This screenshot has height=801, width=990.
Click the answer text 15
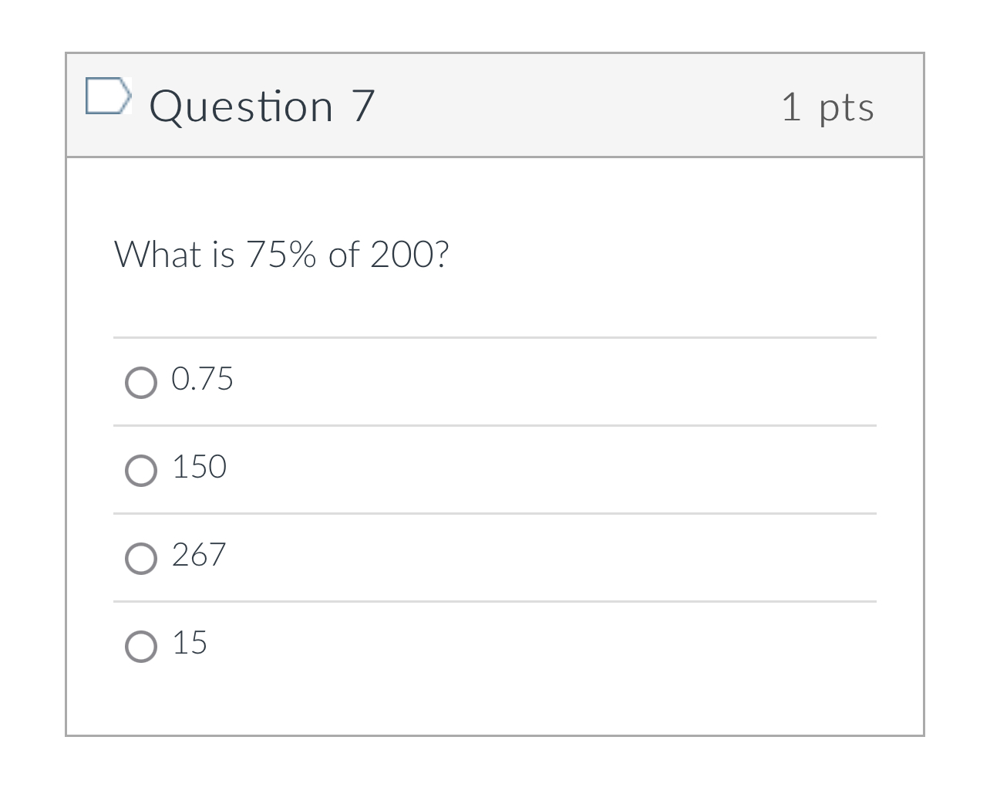click(190, 643)
